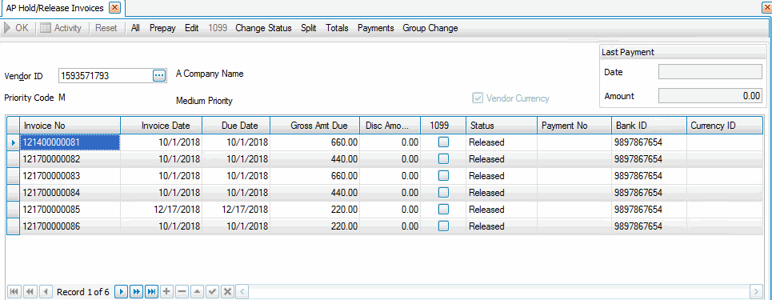
Task: Click into the Vendor ID input field
Action: pyautogui.click(x=106, y=75)
